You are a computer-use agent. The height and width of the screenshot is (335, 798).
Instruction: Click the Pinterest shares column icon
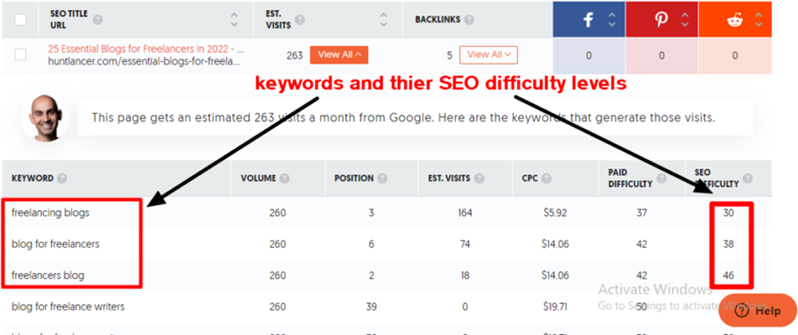point(660,20)
